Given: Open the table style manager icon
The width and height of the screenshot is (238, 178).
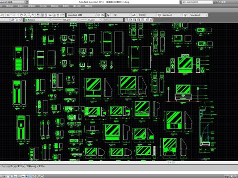Looking at the screenshot, I should click(159, 15).
